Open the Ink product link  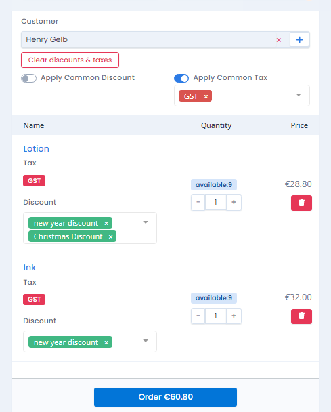[x=29, y=268]
